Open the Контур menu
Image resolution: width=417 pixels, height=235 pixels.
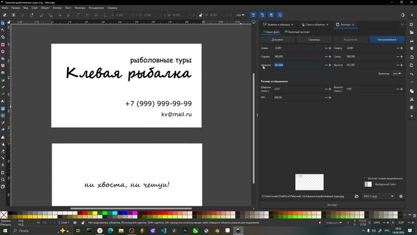point(57,8)
